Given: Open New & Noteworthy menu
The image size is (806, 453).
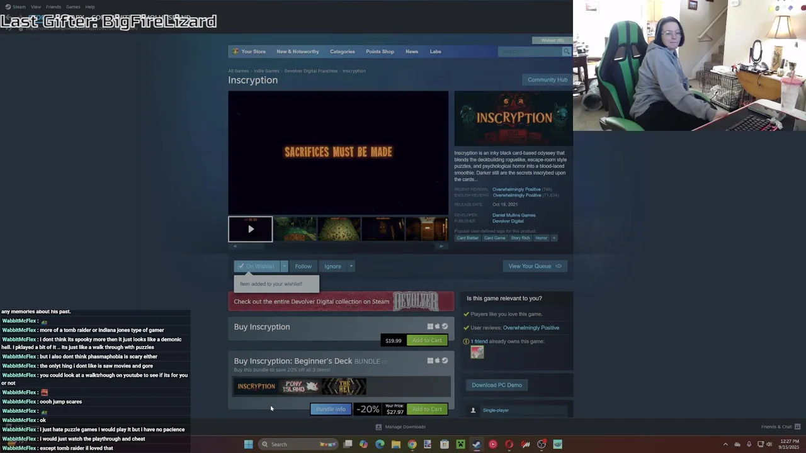Looking at the screenshot, I should pos(297,52).
